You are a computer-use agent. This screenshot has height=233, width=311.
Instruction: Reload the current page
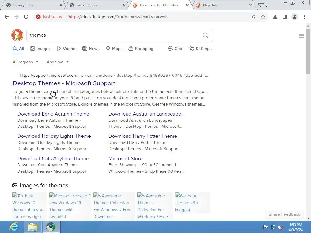26,17
